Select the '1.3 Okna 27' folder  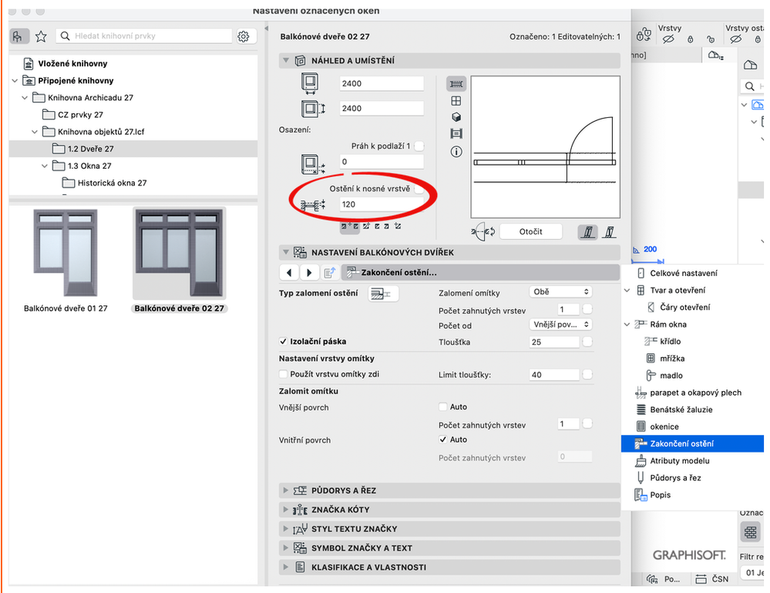(x=89, y=166)
